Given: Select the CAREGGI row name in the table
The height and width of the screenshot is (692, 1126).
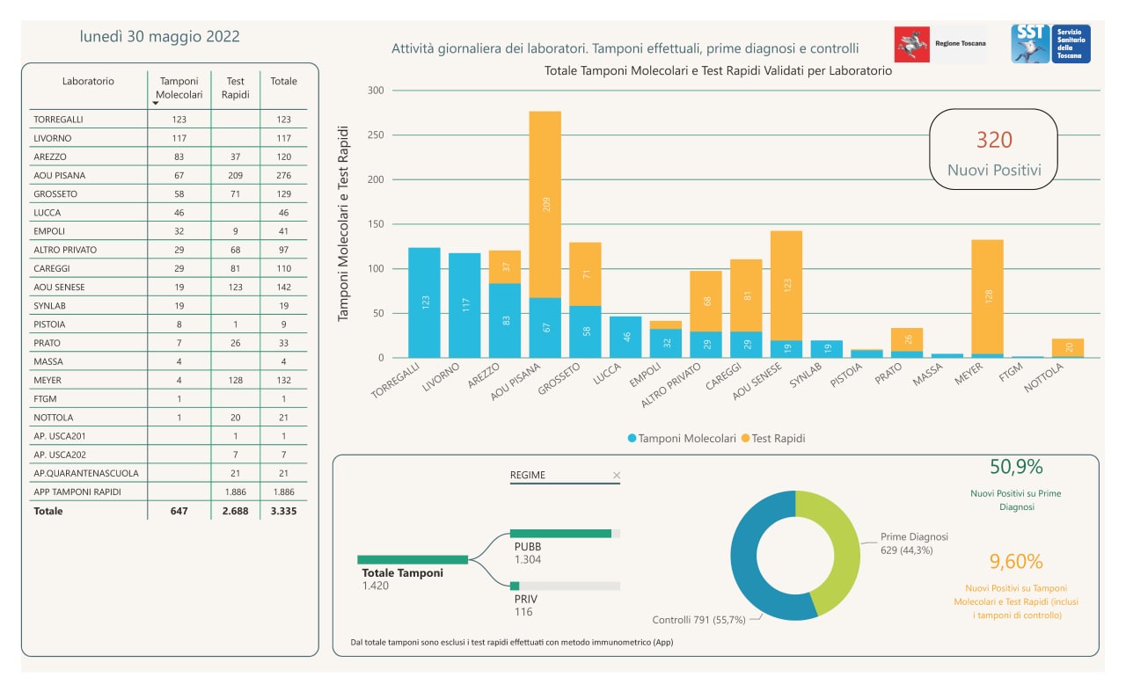Looking at the screenshot, I should (51, 268).
